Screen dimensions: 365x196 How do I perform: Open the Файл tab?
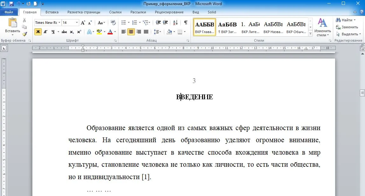[9, 12]
